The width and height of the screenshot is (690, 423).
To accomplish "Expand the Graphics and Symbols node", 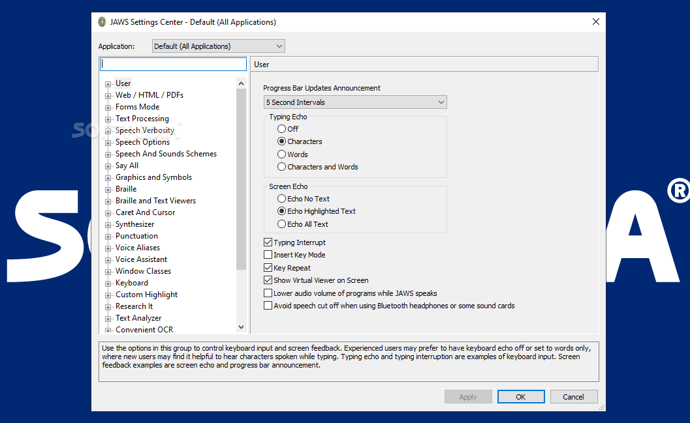I will tap(108, 178).
